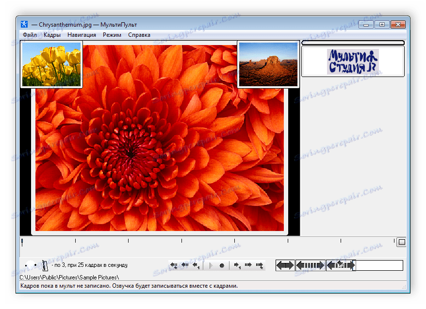
Task: Open the Навигация menu
Action: [x=82, y=35]
